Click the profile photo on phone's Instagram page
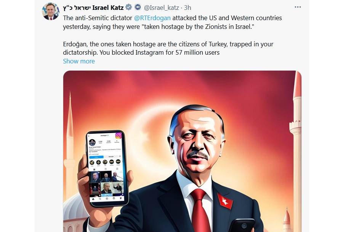 tap(92, 143)
